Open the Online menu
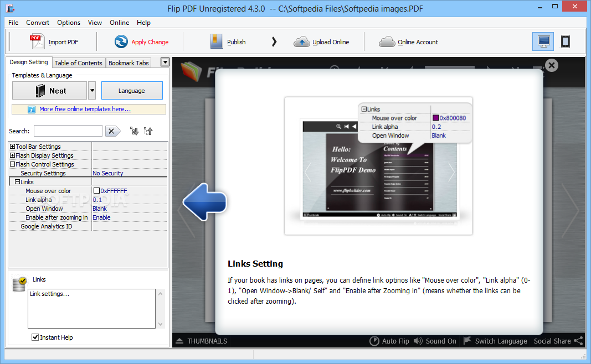This screenshot has height=364, width=591. pos(120,23)
